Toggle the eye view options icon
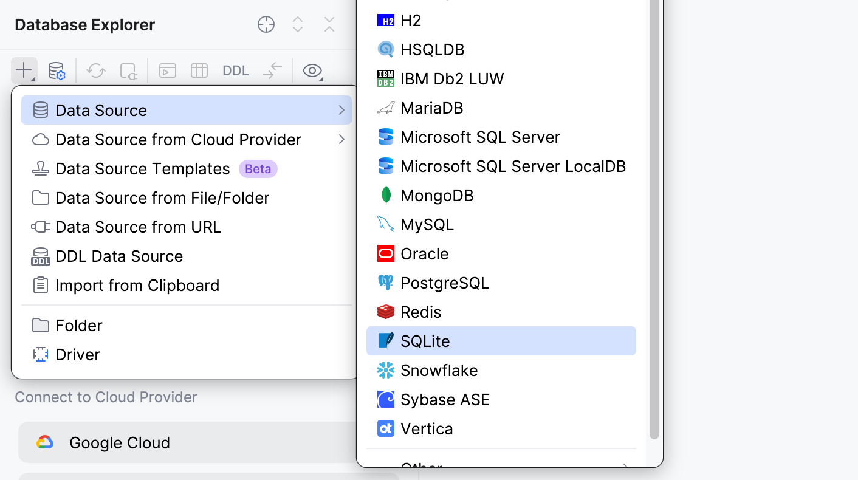Image resolution: width=858 pixels, height=480 pixels. tap(312, 70)
